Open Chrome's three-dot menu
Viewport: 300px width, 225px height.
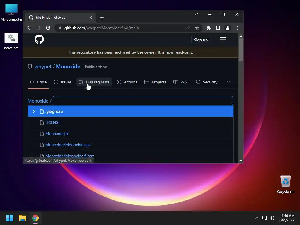pyautogui.click(x=237, y=28)
